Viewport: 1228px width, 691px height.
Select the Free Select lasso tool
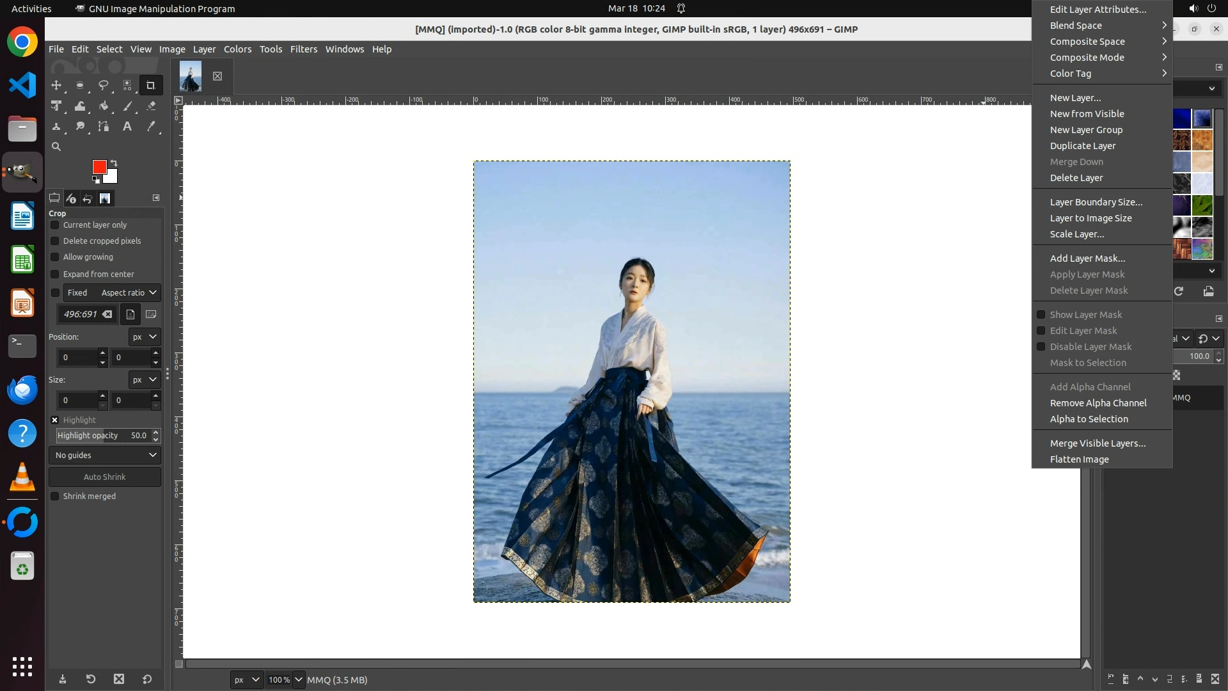coord(103,85)
